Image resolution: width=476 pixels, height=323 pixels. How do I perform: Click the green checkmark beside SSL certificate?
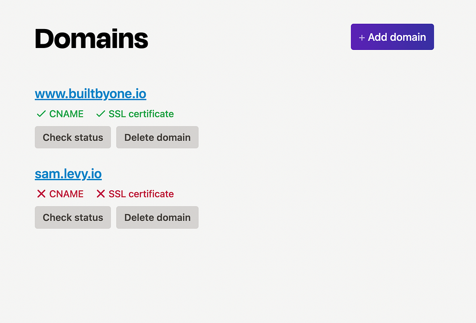point(100,114)
